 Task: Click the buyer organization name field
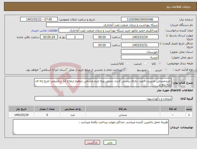pos(102,25)
